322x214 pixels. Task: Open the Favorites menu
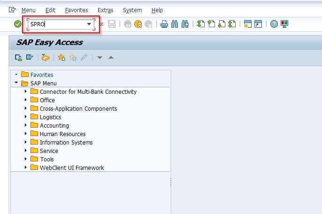77,10
